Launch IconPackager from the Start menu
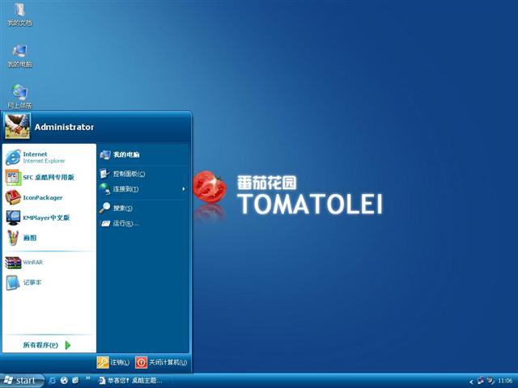518x388 pixels. [49, 197]
